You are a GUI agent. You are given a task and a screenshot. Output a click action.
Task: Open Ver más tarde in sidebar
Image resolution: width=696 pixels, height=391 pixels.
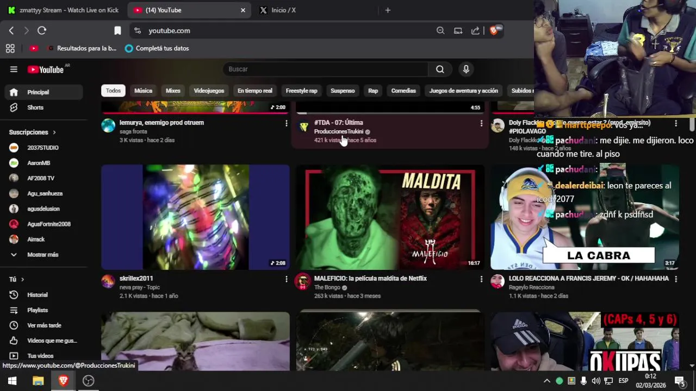click(43, 325)
